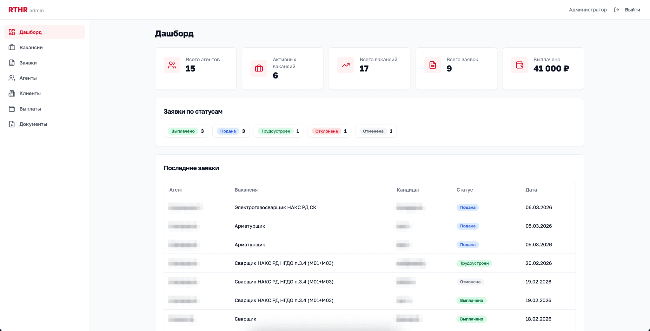Click the building icon beside Клиенты
Screen dimensions: 650x331
click(12, 93)
